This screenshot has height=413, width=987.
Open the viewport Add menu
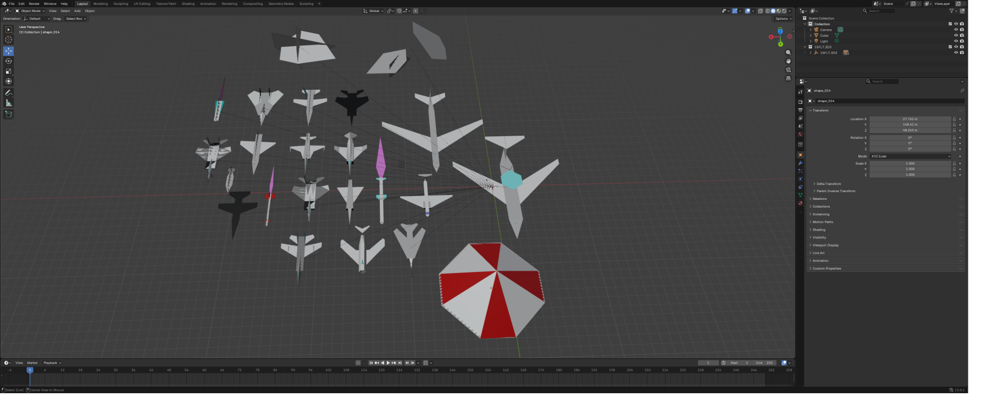point(77,11)
